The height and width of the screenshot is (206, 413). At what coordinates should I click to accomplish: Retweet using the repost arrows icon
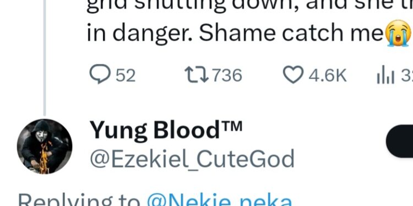[197, 74]
